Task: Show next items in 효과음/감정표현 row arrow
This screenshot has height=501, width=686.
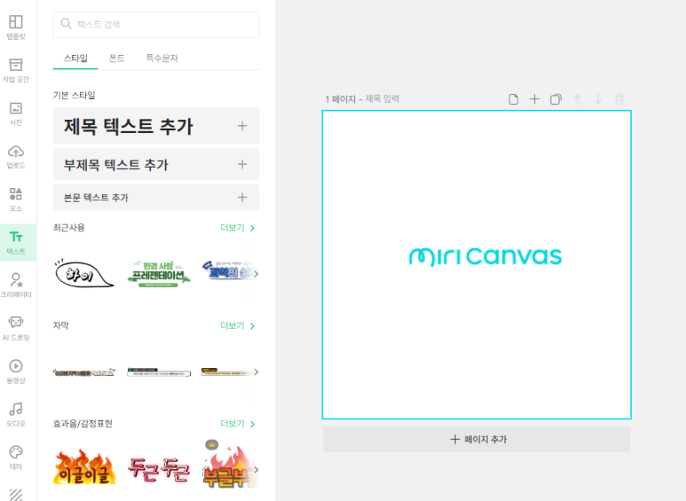Action: click(x=256, y=470)
